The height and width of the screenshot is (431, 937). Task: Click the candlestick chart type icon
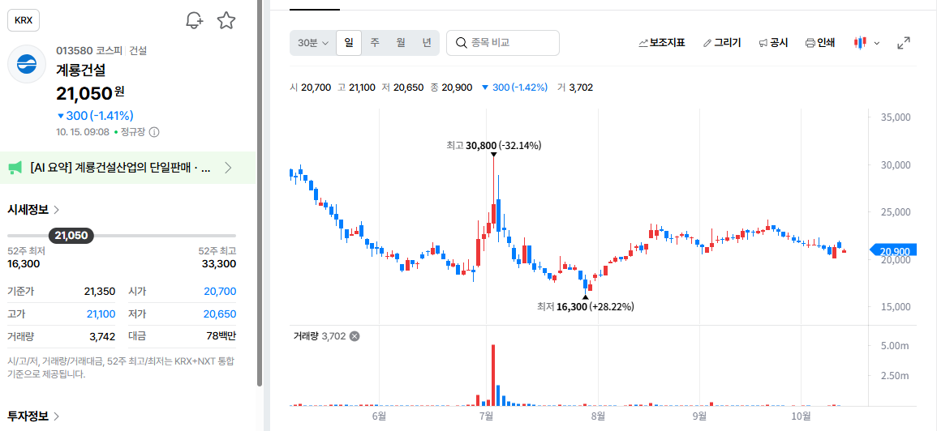pyautogui.click(x=861, y=43)
